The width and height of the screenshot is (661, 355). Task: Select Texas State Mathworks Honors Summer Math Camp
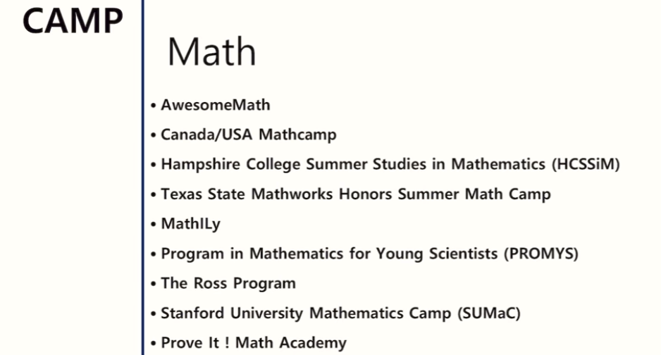(x=356, y=194)
